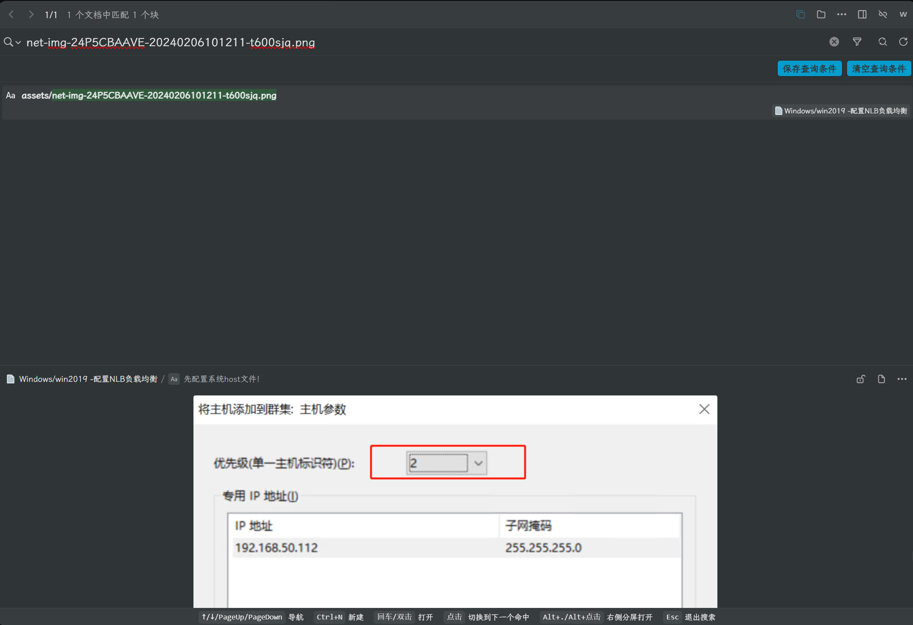Click the filter funnel icon in search bar
This screenshot has width=913, height=625.
tap(857, 42)
